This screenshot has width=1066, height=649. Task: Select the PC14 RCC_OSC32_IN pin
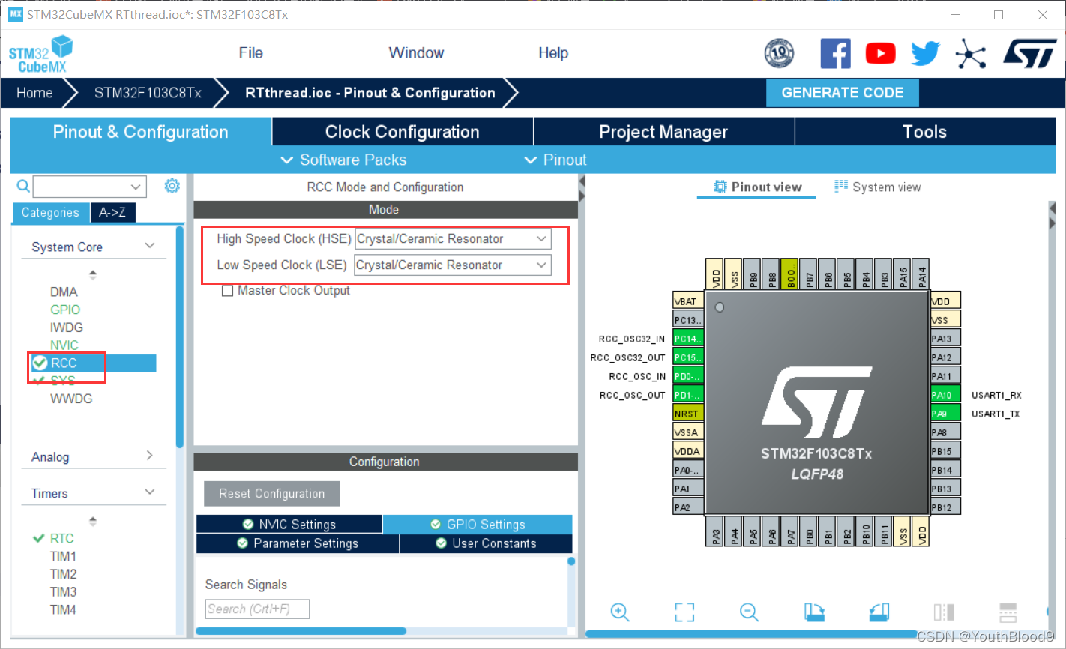click(x=688, y=339)
